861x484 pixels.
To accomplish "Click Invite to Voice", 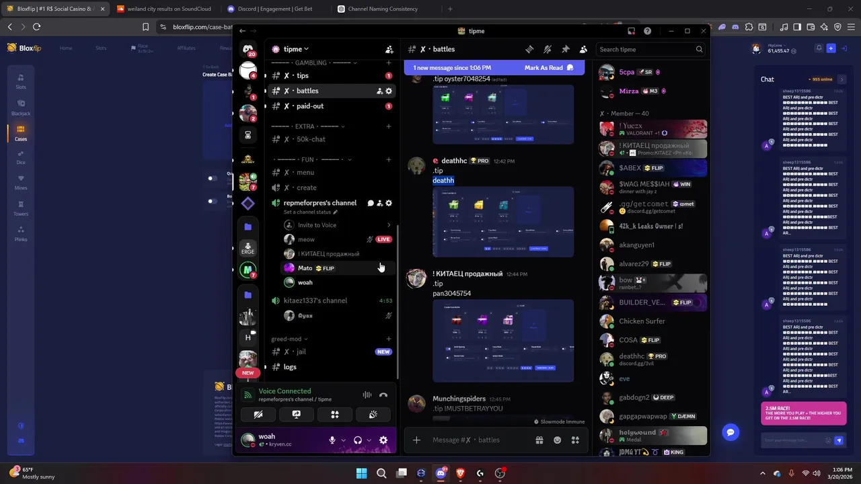I will (336, 225).
